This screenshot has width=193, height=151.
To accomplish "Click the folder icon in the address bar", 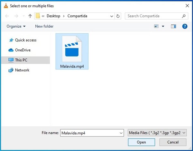I will [38, 16].
